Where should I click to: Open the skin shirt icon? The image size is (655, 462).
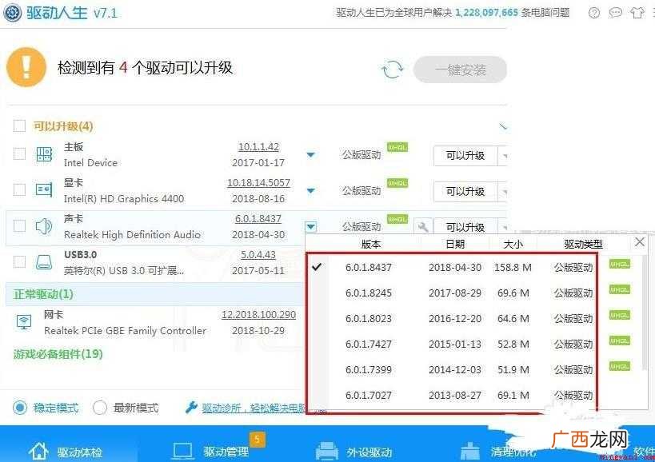pos(637,13)
